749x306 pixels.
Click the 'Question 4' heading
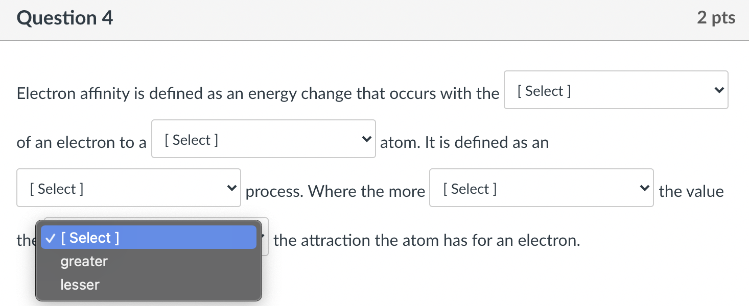(64, 17)
